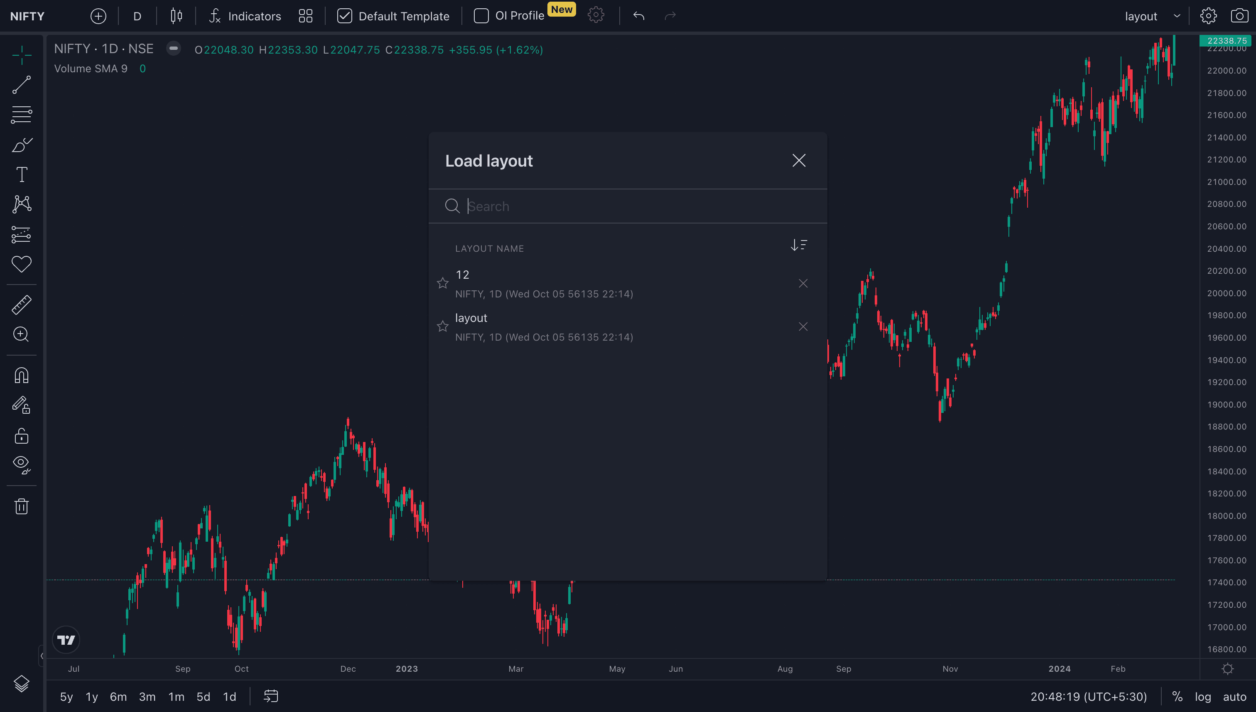Screen dimensions: 1256x712
Task: Open the Measure ruler tool
Action: (22, 304)
